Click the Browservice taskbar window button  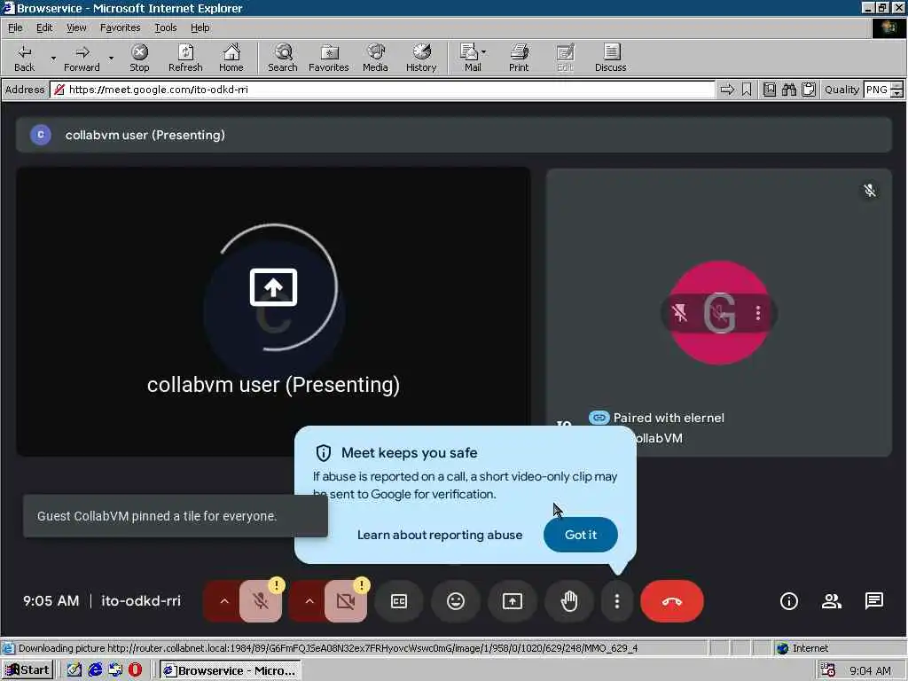[231, 670]
